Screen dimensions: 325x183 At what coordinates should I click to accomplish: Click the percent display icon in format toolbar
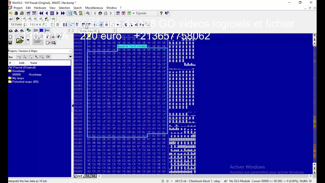[126, 25]
